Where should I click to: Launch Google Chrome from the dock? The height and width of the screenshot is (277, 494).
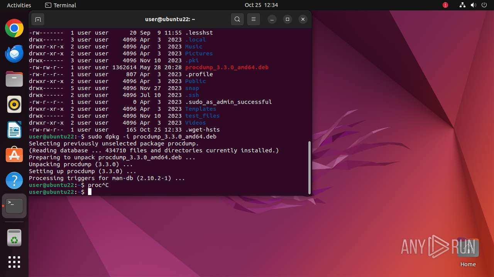click(x=14, y=28)
